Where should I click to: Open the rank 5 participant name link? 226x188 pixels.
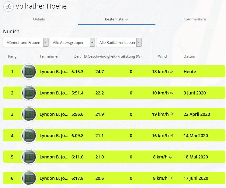[x=54, y=157]
